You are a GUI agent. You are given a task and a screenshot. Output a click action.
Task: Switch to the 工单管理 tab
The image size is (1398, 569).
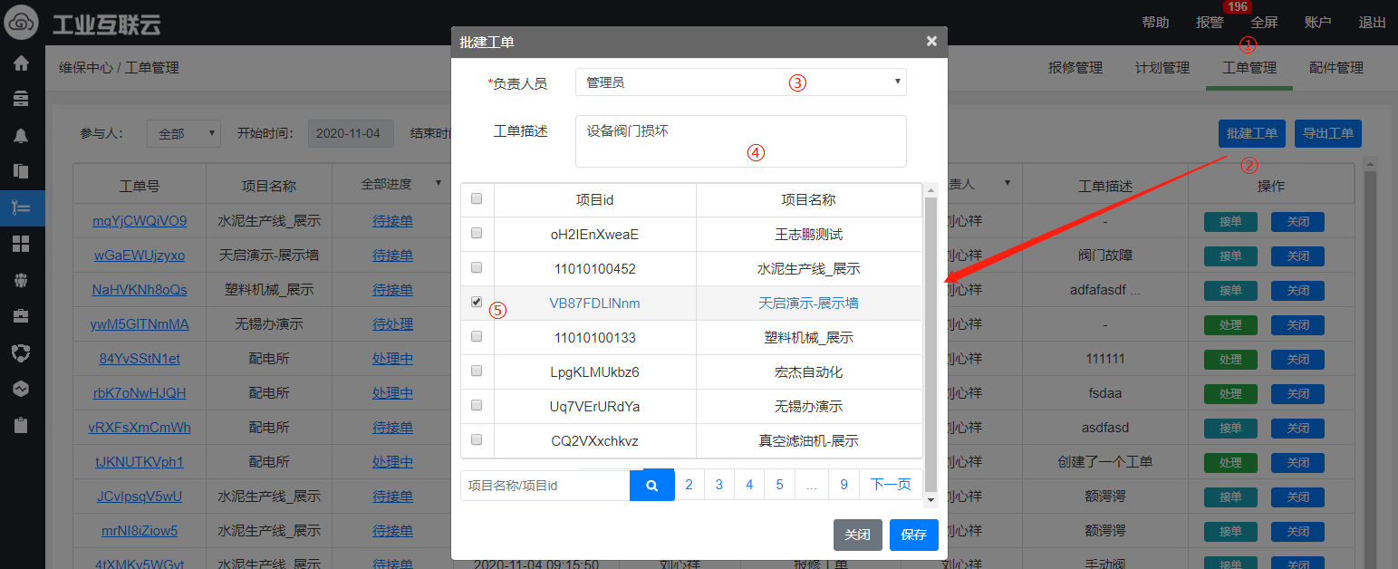pyautogui.click(x=1249, y=68)
